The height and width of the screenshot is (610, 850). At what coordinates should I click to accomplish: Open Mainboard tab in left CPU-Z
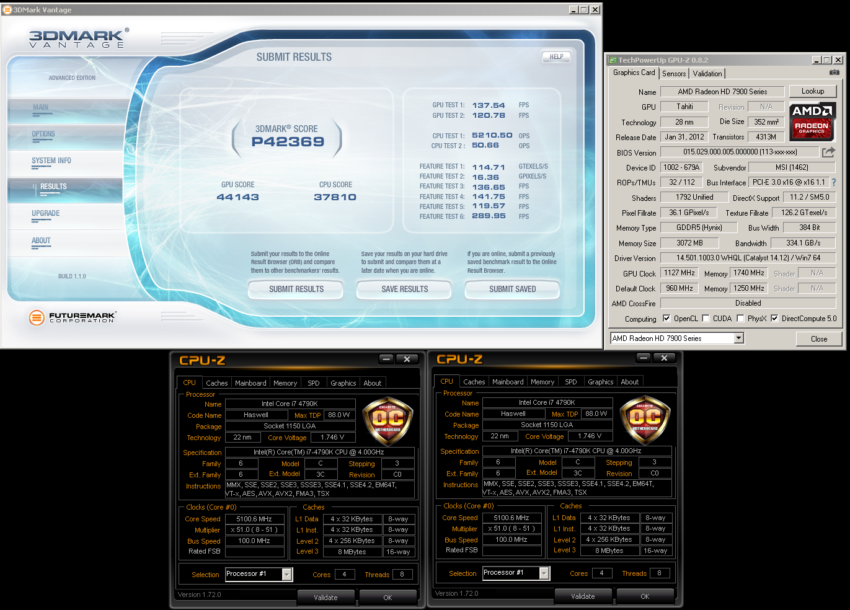coord(250,383)
